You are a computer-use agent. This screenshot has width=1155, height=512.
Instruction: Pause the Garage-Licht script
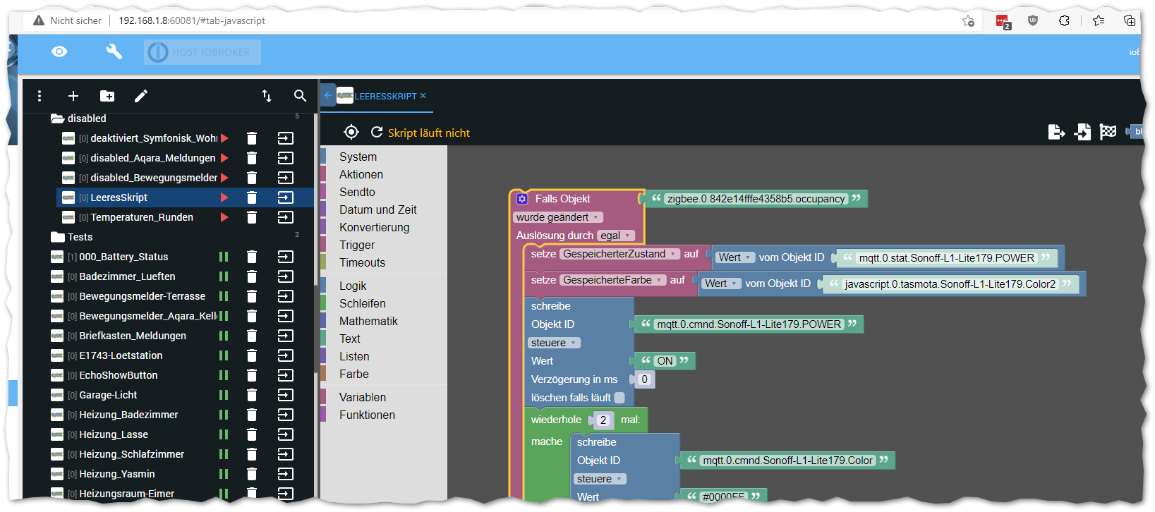224,395
